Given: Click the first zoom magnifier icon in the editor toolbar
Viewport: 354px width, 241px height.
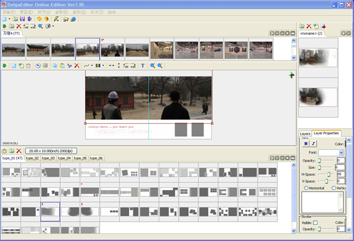Looking at the screenshot, I should click(x=153, y=65).
